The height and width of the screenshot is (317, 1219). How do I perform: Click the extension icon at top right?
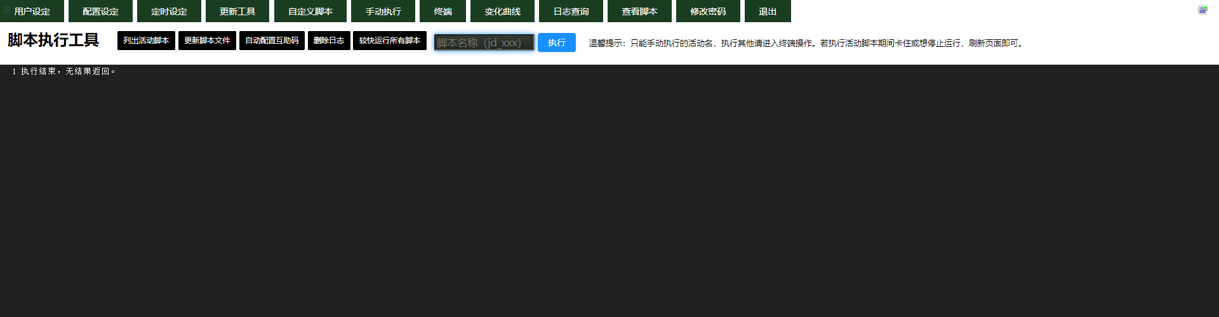pyautogui.click(x=1202, y=10)
